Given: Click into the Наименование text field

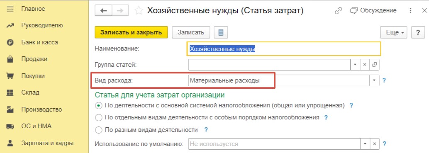Looking at the screenshot, I should click(x=284, y=49).
